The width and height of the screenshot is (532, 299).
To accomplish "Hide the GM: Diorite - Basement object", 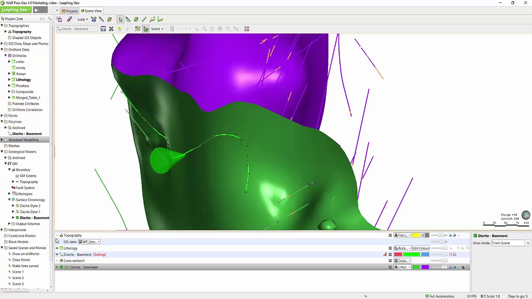I will coord(57,267).
